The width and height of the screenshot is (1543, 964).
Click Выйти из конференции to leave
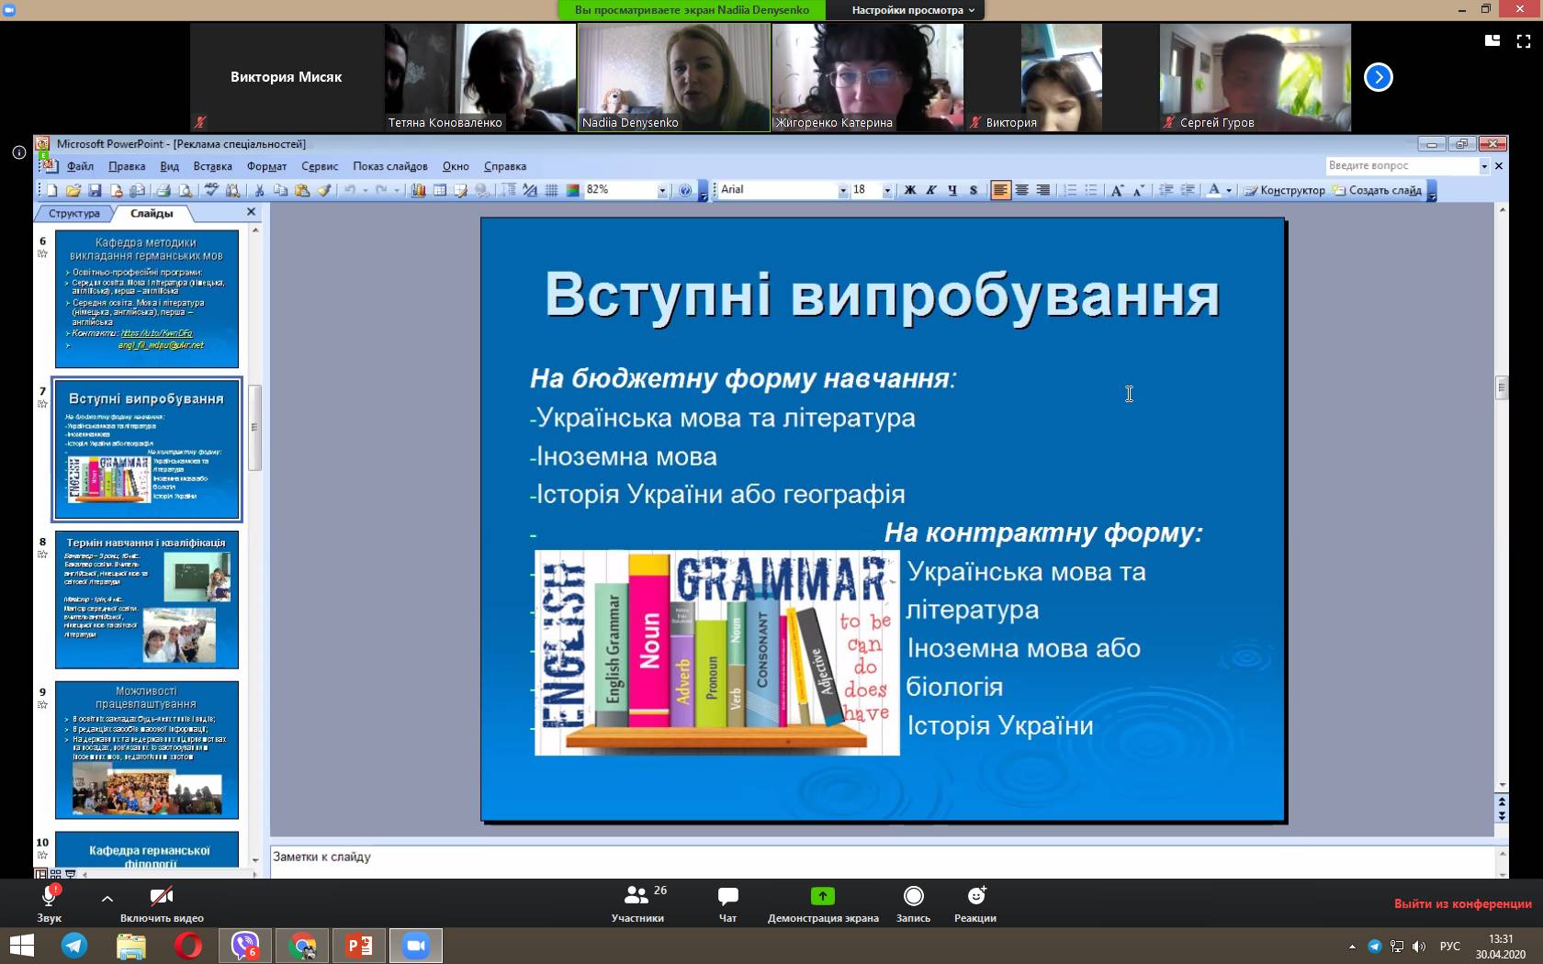[x=1462, y=903]
